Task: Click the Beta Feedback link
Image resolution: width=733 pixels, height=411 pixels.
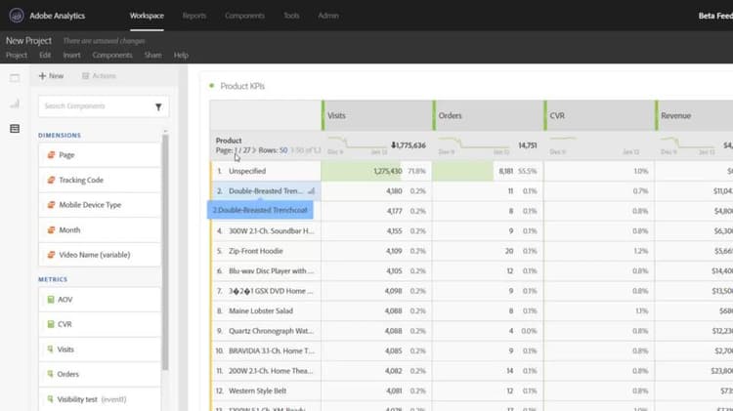Action: pyautogui.click(x=715, y=16)
